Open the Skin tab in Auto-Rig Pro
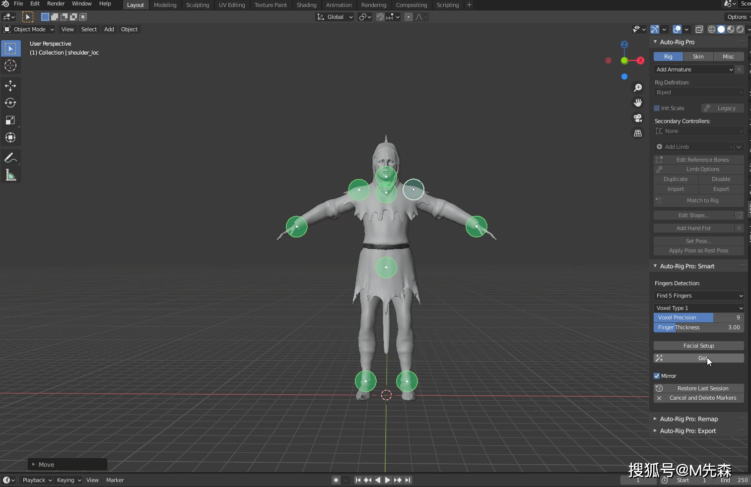Viewport: 751px width, 487px height. point(698,57)
